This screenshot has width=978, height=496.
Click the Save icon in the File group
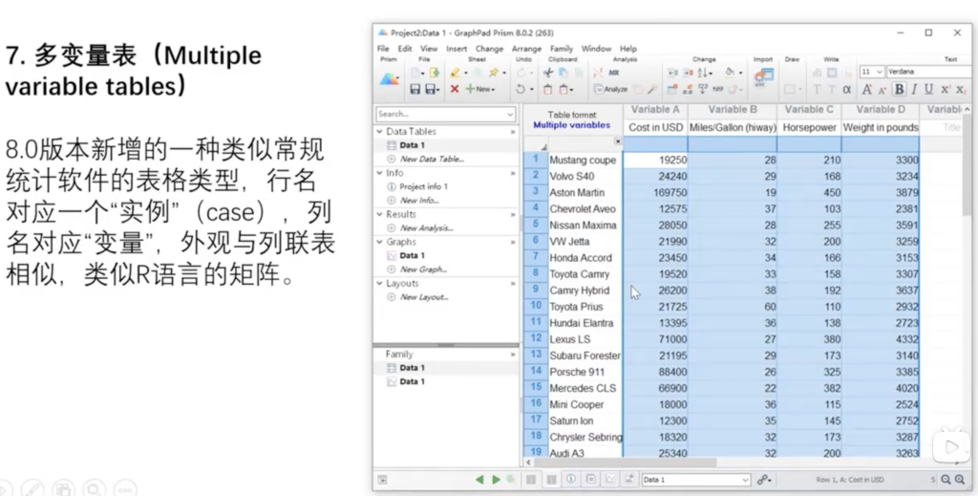(x=415, y=89)
